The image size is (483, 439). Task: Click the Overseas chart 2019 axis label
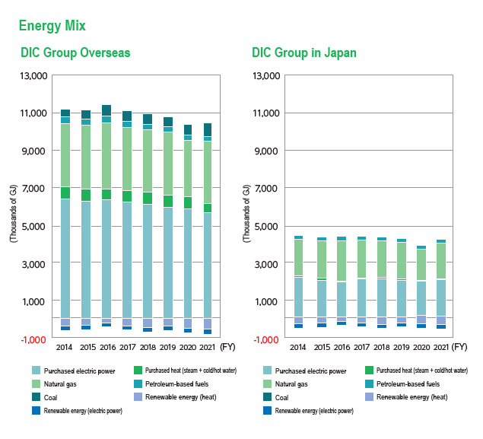(x=167, y=347)
